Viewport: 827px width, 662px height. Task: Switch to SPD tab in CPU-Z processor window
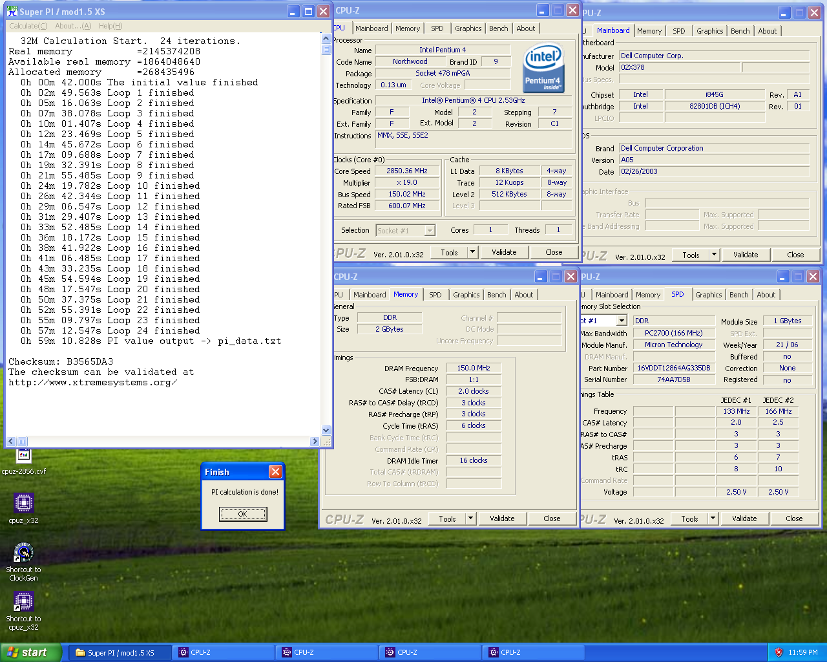tap(437, 28)
